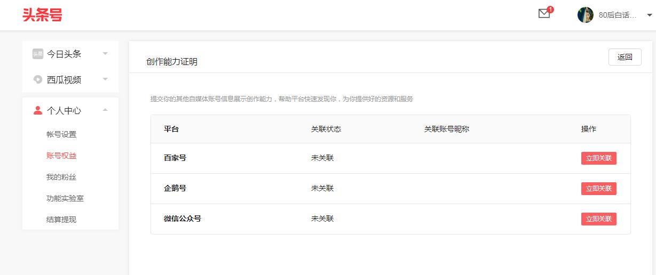Click the 西瓜视频 sidebar icon
Screen dimensions: 656x275
38,79
